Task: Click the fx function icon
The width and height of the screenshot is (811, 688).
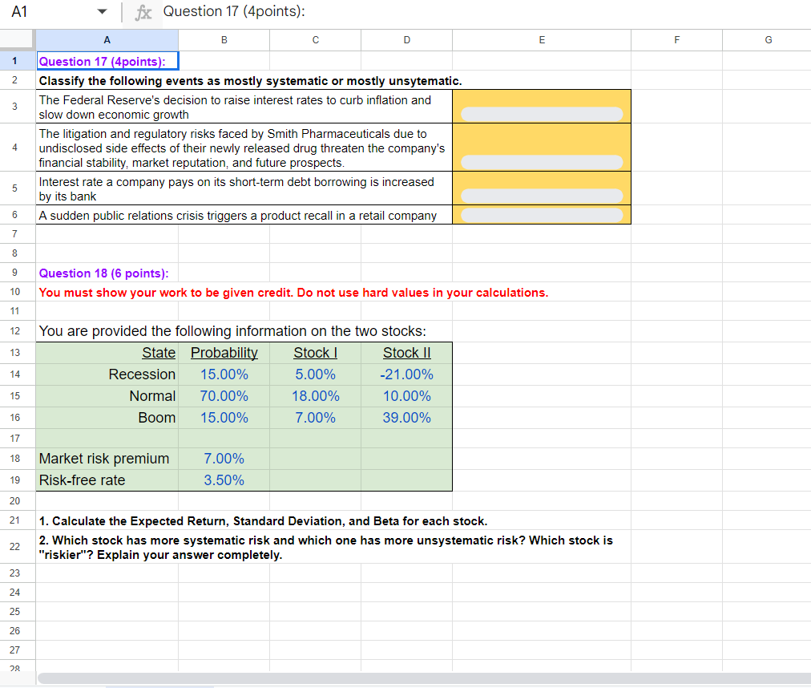Action: click(x=143, y=12)
